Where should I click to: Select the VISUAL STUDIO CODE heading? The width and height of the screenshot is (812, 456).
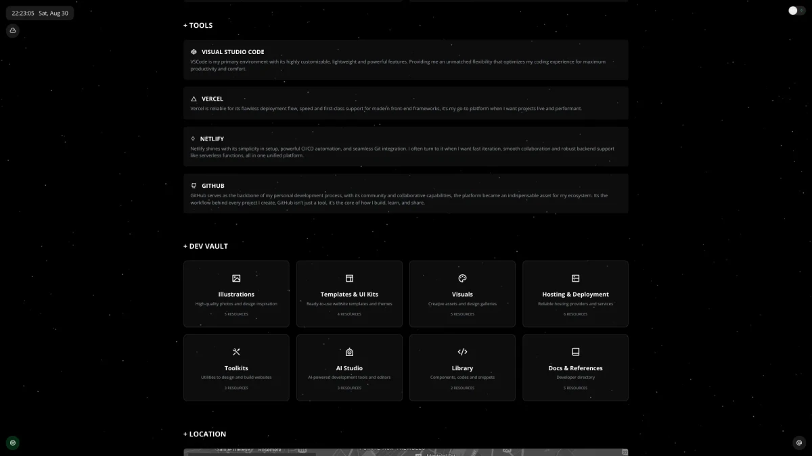[233, 52]
